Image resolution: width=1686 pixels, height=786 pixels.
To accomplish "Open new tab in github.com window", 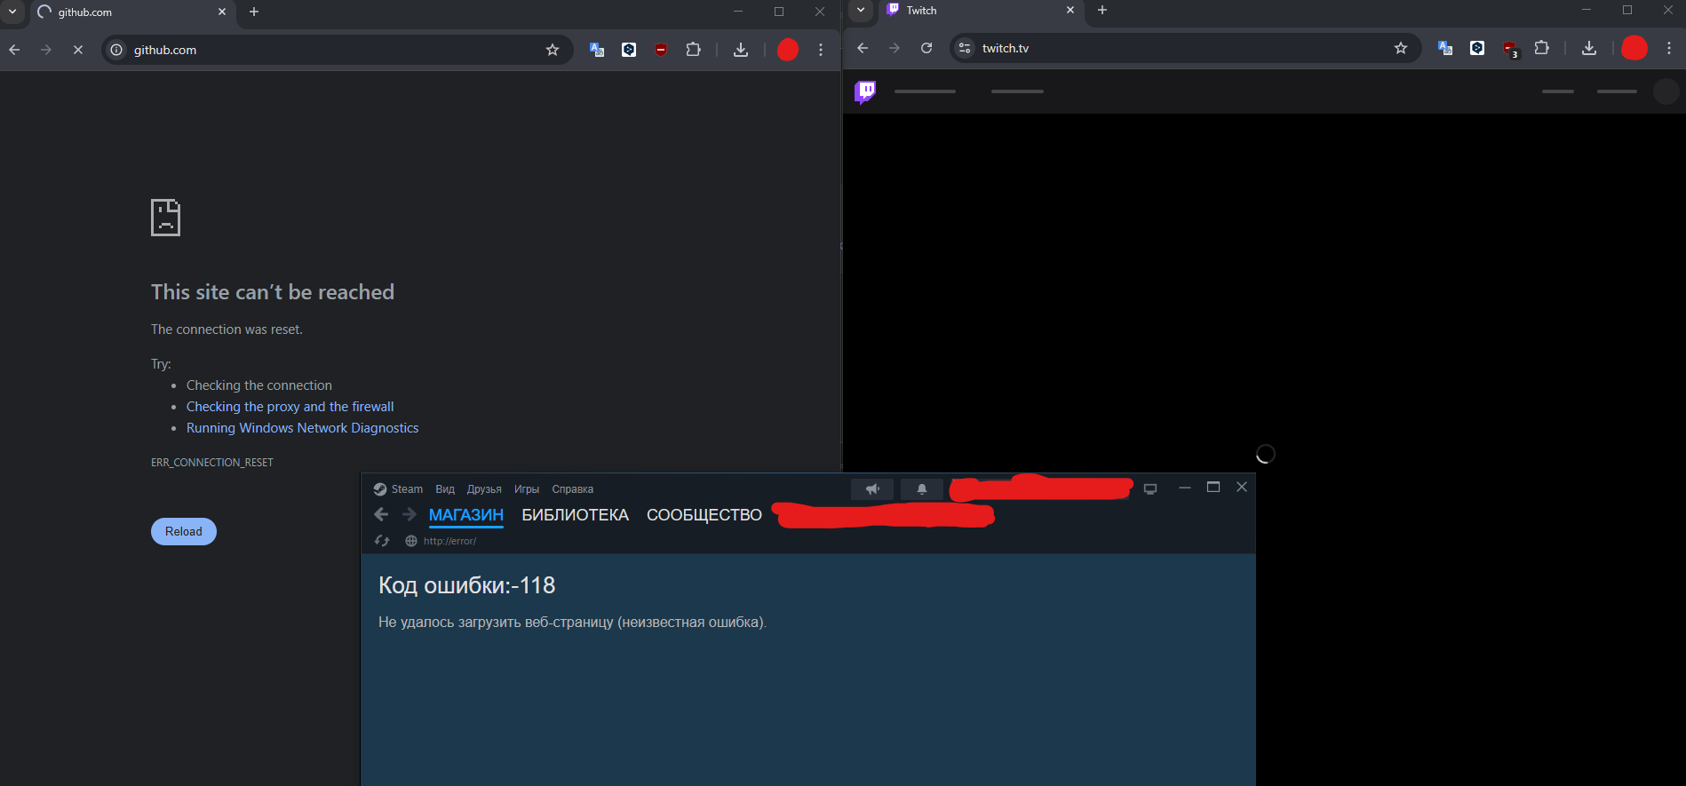I will click(254, 12).
